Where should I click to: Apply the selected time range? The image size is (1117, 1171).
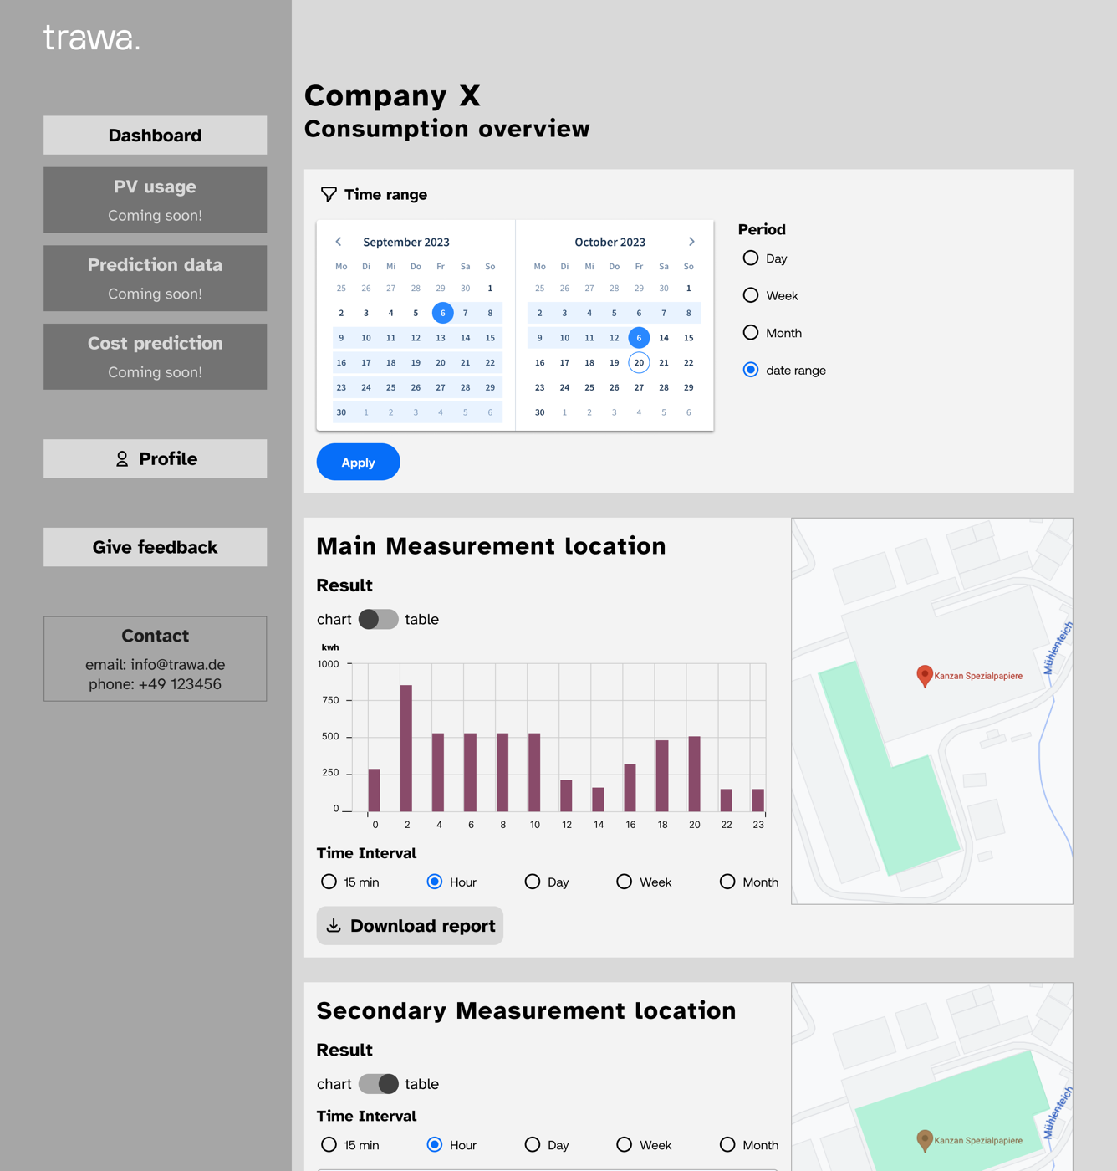[358, 462]
